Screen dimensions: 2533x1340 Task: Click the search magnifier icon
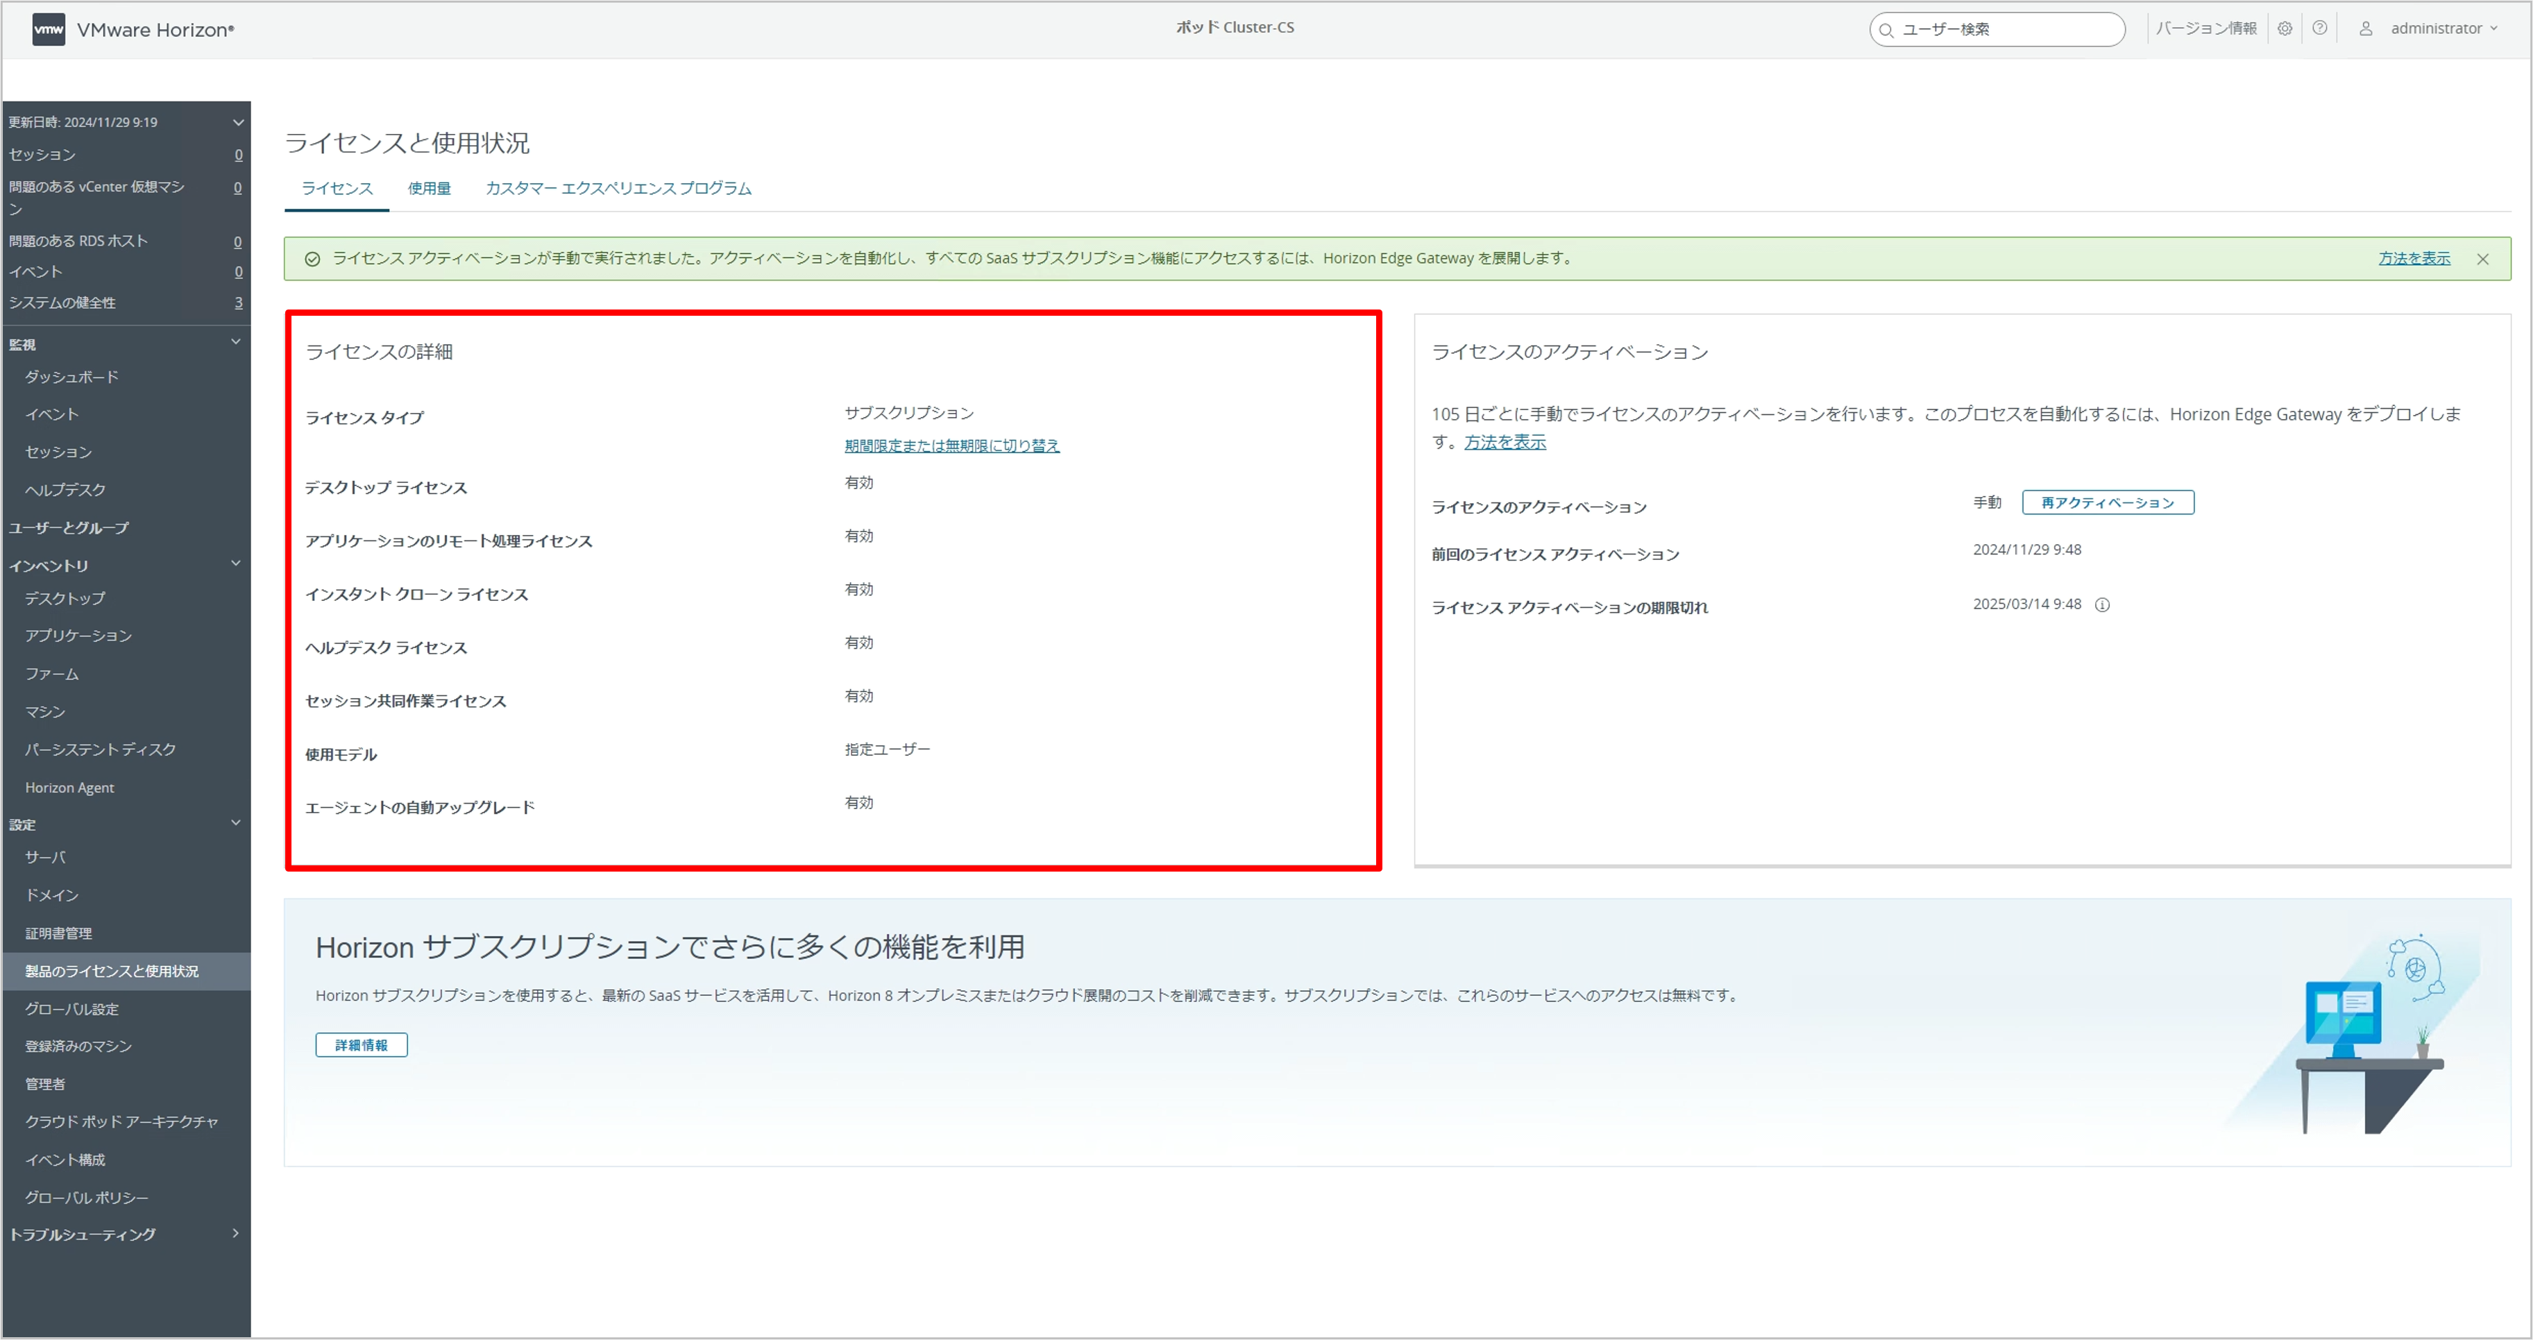pyautogui.click(x=1886, y=31)
